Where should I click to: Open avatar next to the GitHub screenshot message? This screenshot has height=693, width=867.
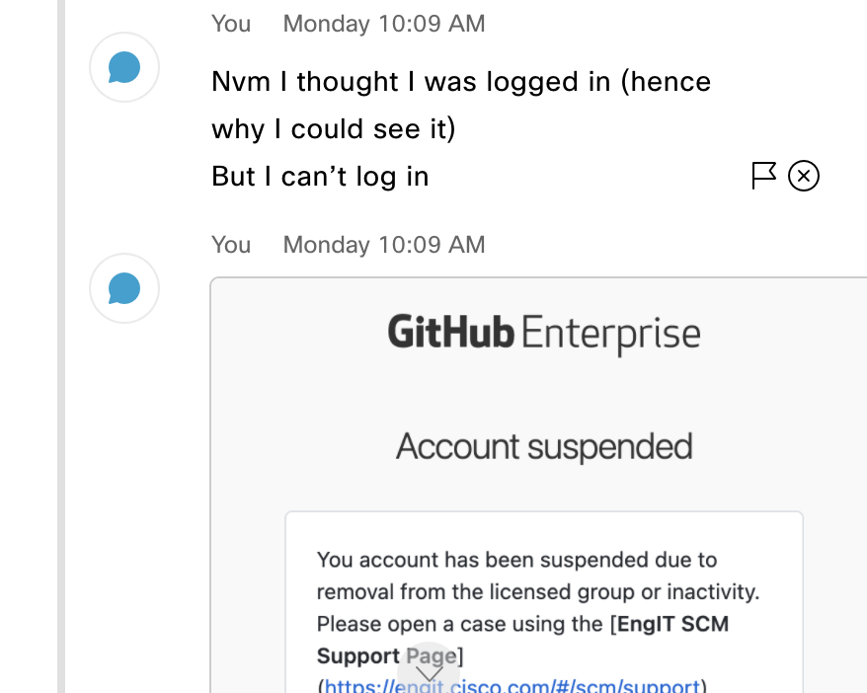(124, 288)
